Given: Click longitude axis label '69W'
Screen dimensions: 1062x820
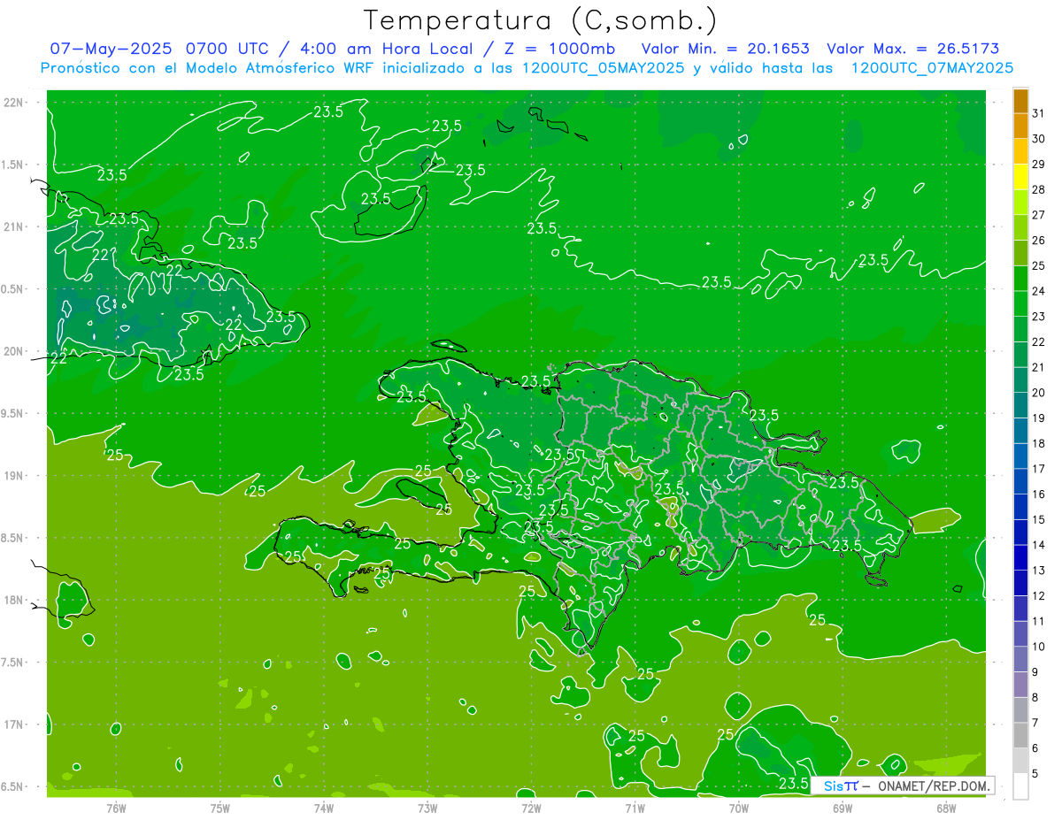Looking at the screenshot, I should (843, 808).
